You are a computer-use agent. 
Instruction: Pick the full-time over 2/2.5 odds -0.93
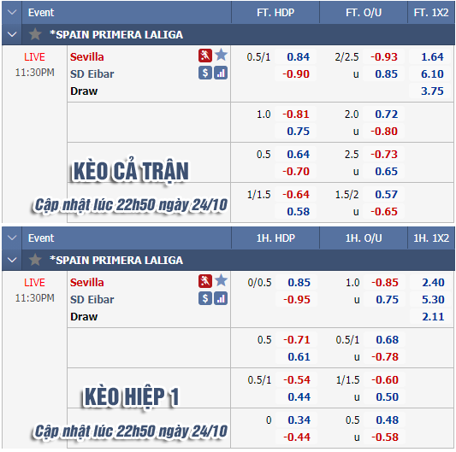pyautogui.click(x=384, y=56)
